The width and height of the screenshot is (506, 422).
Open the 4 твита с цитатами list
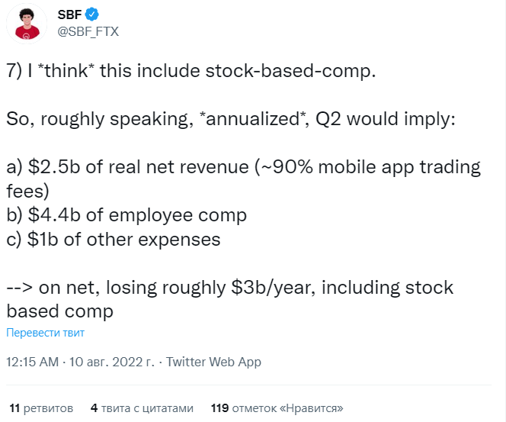[x=142, y=408]
